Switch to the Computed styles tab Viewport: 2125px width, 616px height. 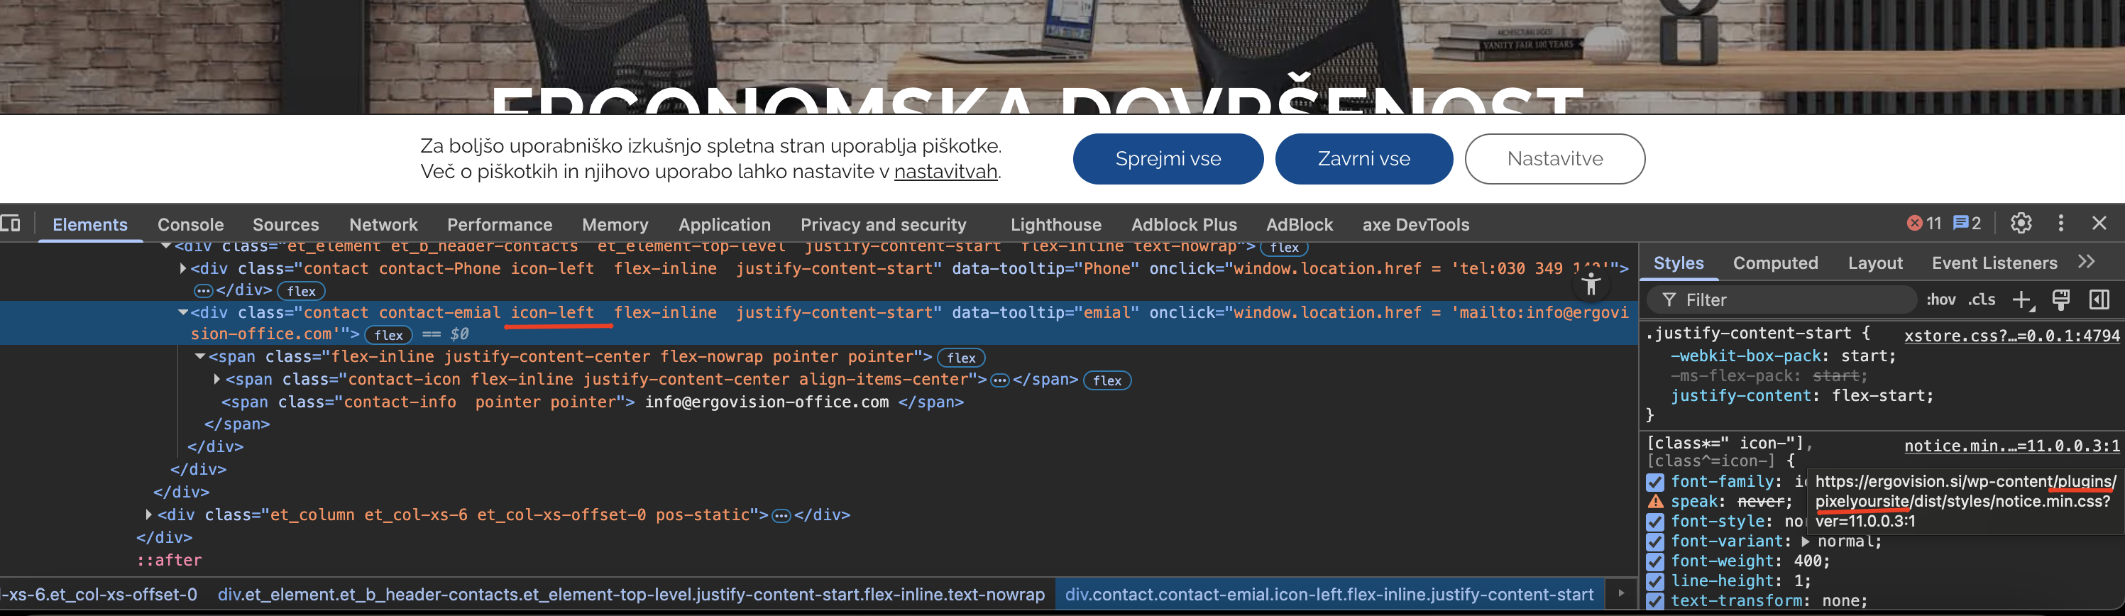[x=1775, y=263]
